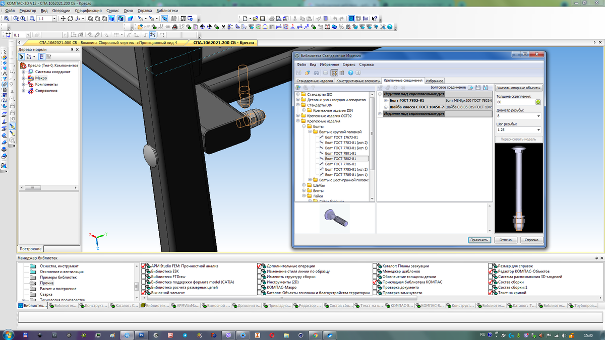Screen dimensions: 605x340
Task: Click favorites star-folder icon in library toolbar
Action: pyautogui.click(x=307, y=73)
